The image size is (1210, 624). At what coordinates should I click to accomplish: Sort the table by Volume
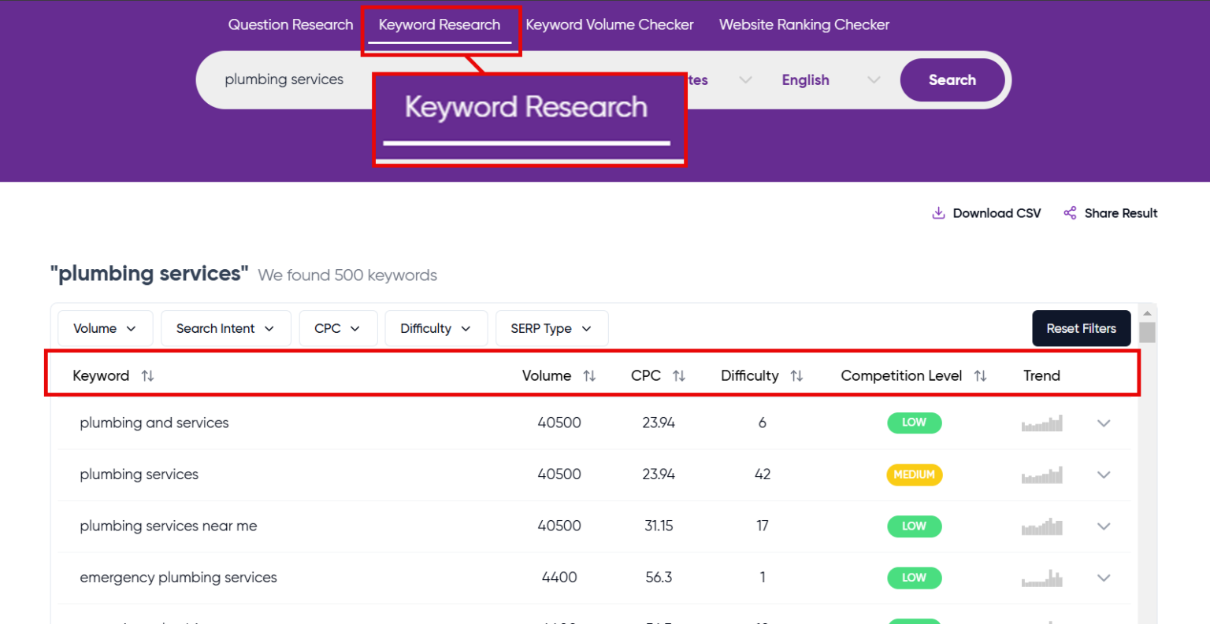coord(590,375)
